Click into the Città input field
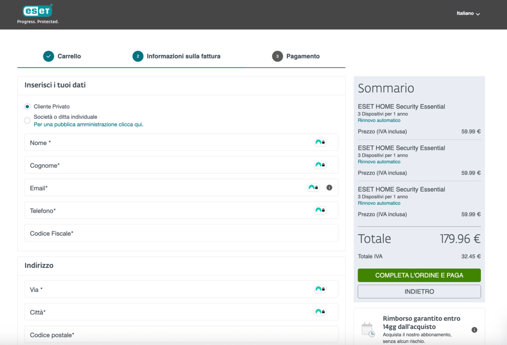Viewport: 507px width, 345px height. (181, 312)
